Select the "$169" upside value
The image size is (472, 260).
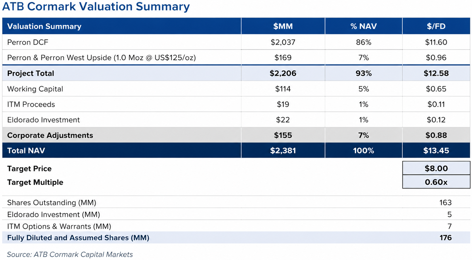tap(283, 58)
